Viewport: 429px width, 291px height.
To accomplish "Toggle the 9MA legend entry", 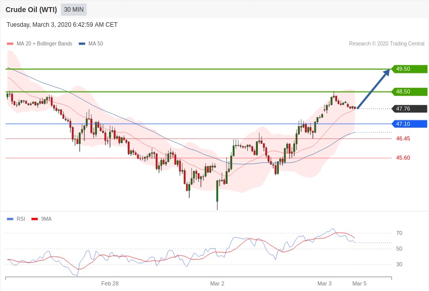I will pos(46,219).
